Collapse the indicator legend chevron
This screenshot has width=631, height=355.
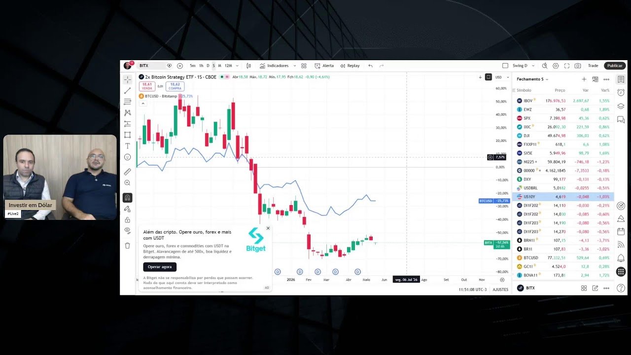tap(143, 103)
